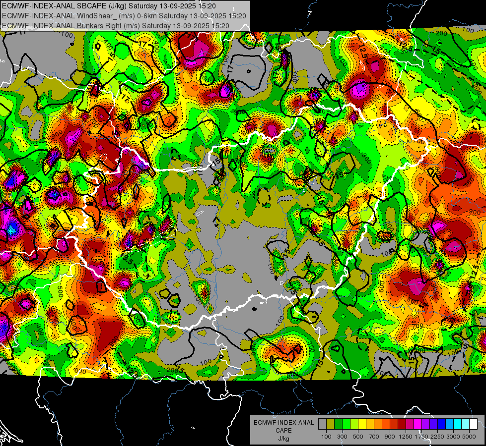The image size is (486, 446).
Task: Click the sky blue swatch left of 3000 tick
Action: click(449, 424)
